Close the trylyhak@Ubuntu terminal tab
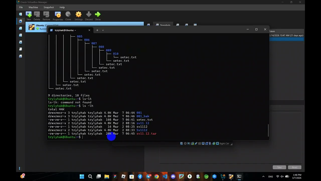 89,30
